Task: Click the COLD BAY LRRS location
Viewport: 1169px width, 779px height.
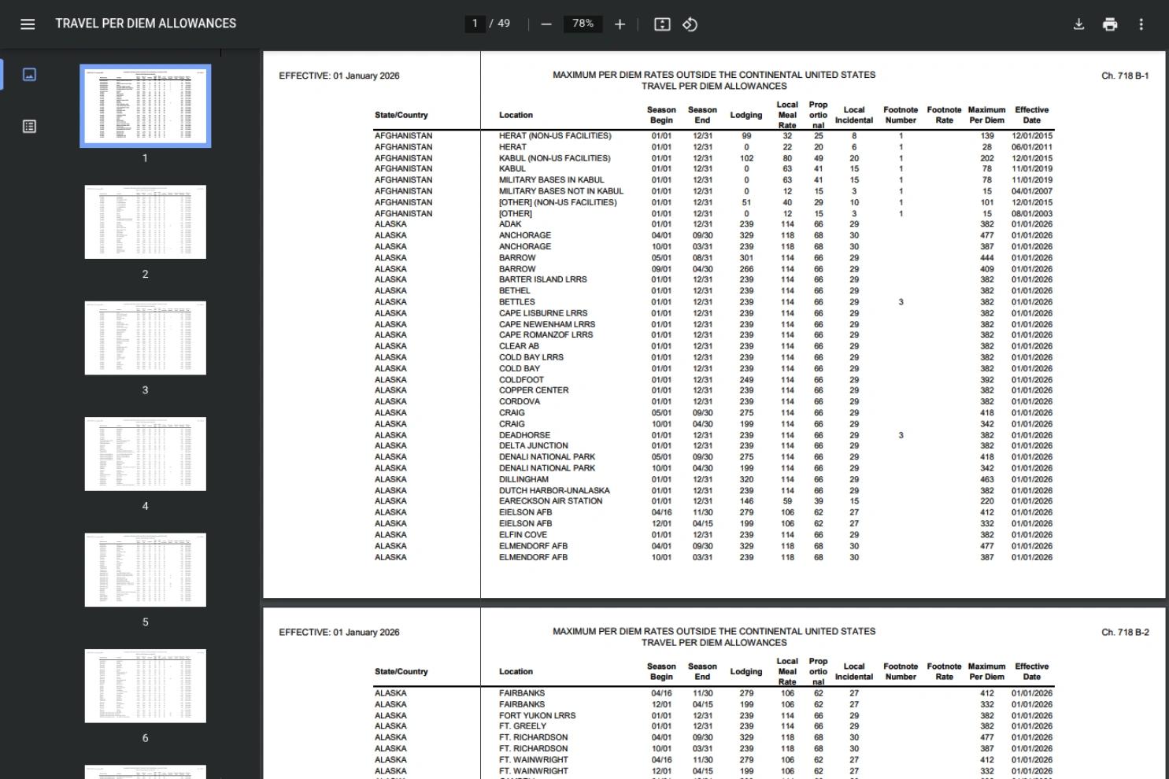Action: click(x=531, y=357)
